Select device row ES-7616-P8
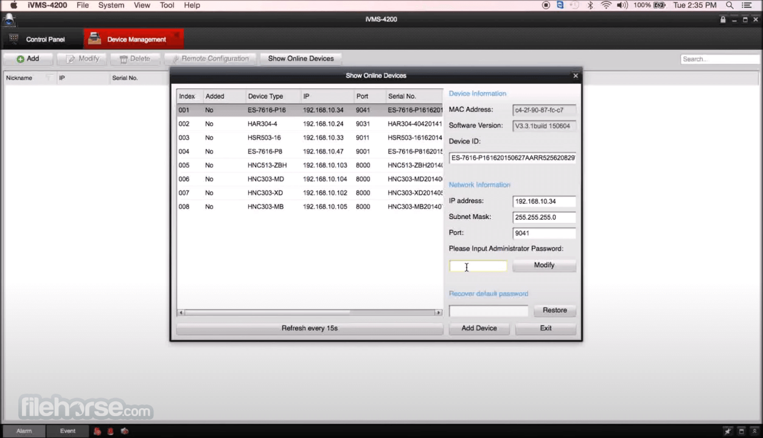The width and height of the screenshot is (763, 438). click(310, 151)
